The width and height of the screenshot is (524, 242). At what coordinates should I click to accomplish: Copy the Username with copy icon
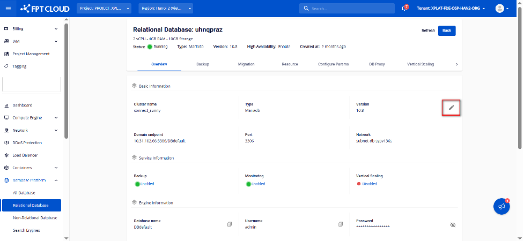(x=341, y=224)
